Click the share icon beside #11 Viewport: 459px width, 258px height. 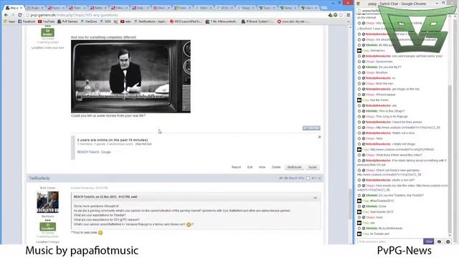[x=320, y=178]
